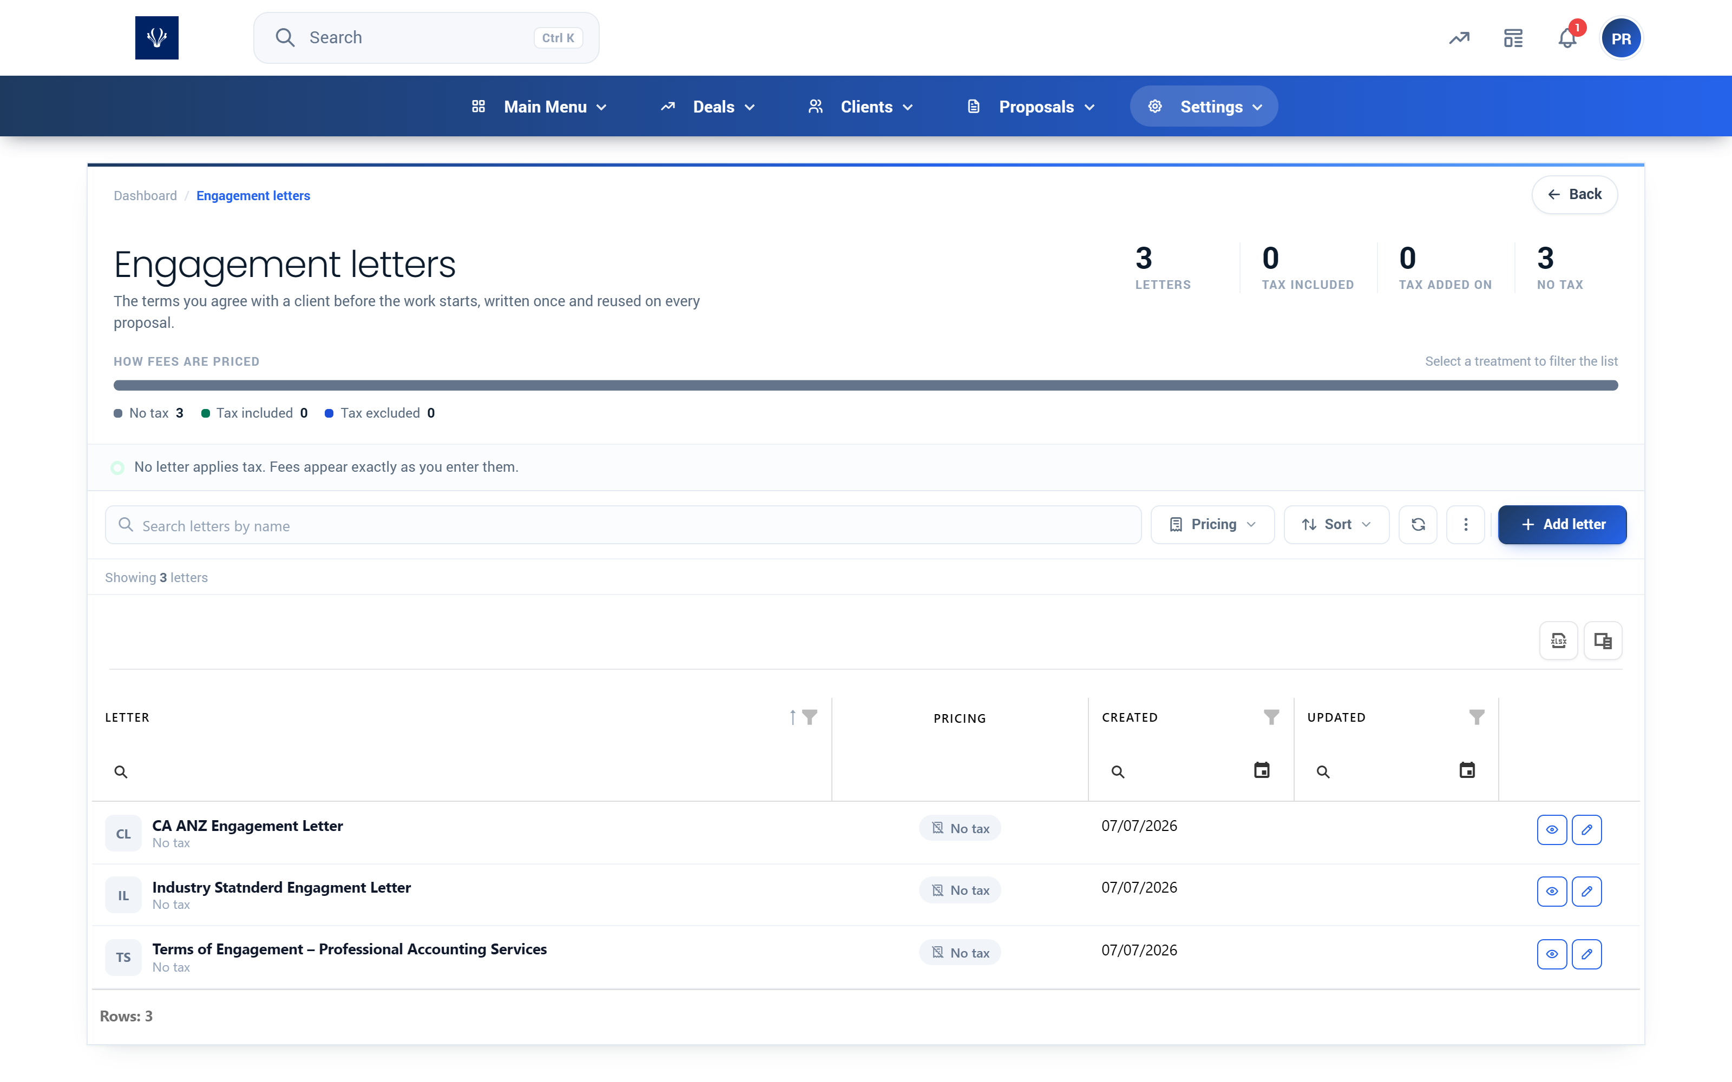
Task: Click the Engagement letters breadcrumb
Action: point(253,195)
